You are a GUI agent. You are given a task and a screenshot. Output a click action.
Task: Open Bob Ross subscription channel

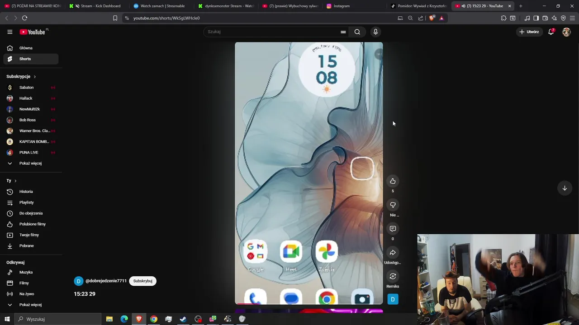pyautogui.click(x=31, y=120)
